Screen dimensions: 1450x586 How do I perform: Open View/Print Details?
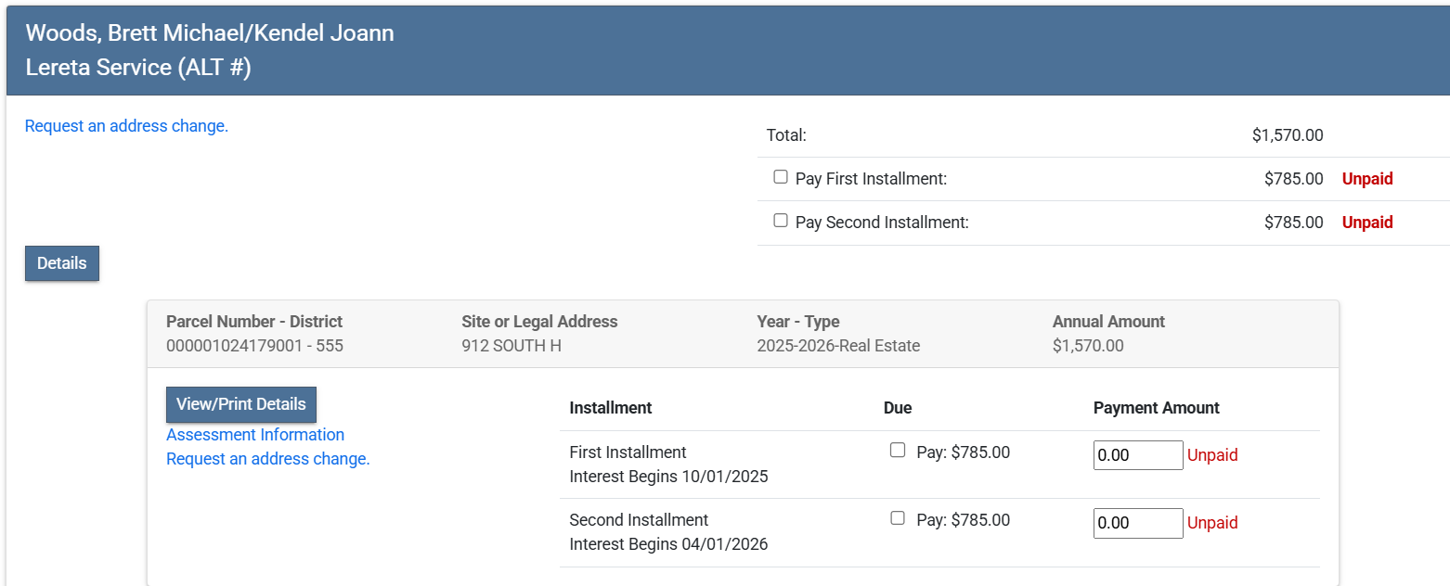click(241, 404)
